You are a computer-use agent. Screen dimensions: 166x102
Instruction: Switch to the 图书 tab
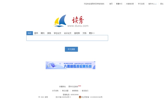point(36,33)
